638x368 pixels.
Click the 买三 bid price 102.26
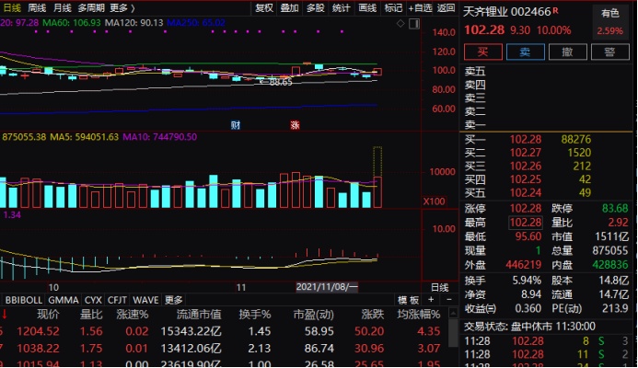pyautogui.click(x=526, y=167)
